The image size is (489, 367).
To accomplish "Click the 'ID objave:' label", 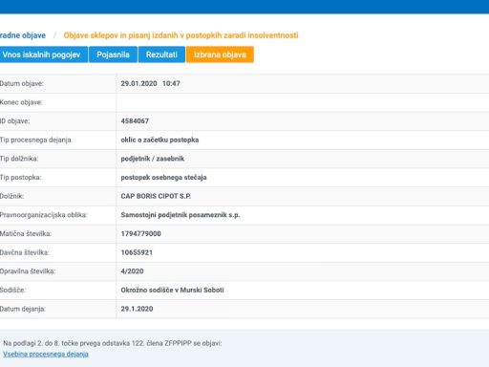I will [x=14, y=121].
